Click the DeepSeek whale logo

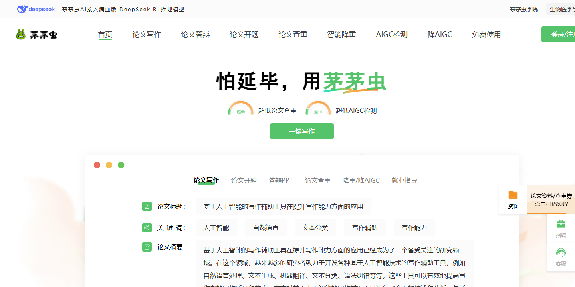tap(36, 9)
